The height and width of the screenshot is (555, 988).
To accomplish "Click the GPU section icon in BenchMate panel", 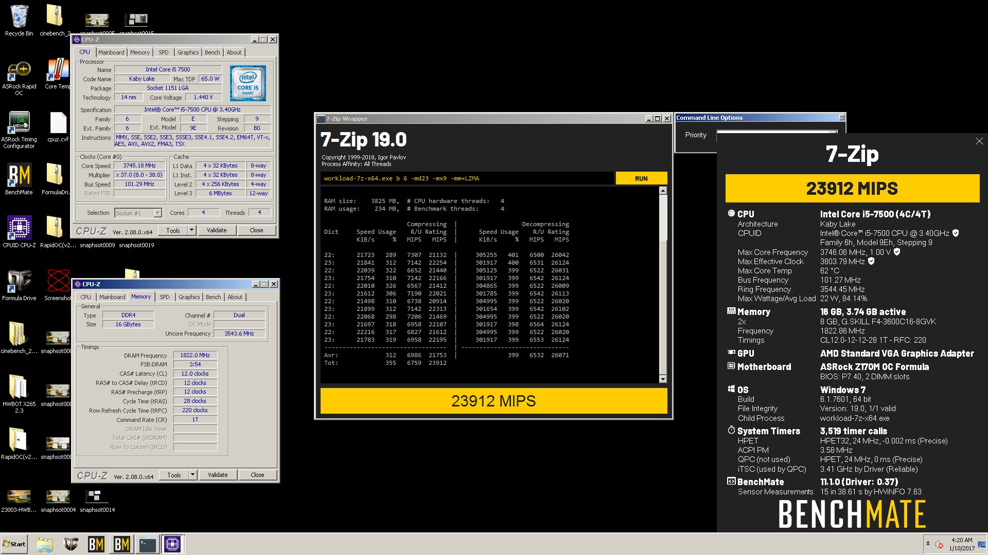I will coord(731,353).
